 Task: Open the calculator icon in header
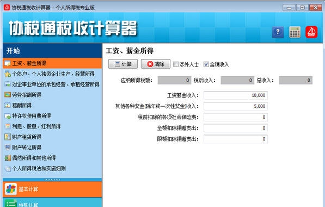pos(295,32)
